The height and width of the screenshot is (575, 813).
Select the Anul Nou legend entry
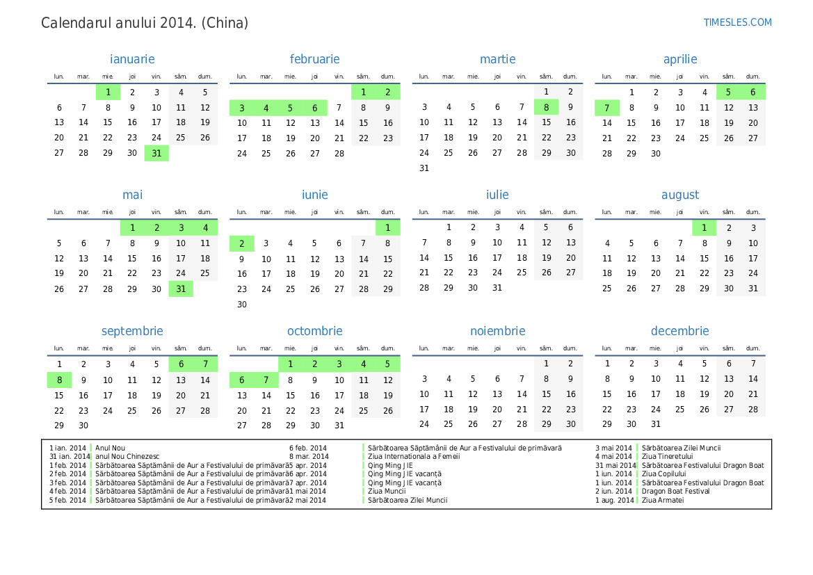click(111, 448)
